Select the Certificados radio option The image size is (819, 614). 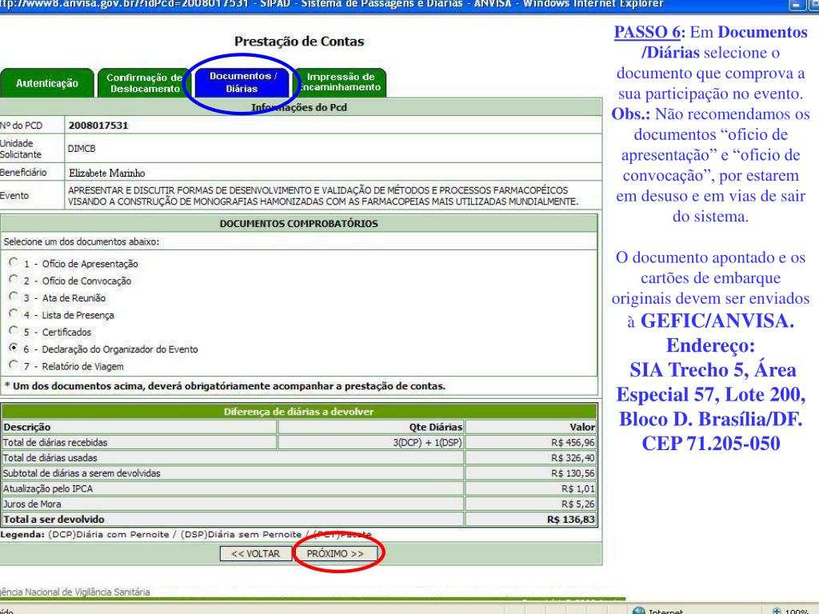pos(12,332)
